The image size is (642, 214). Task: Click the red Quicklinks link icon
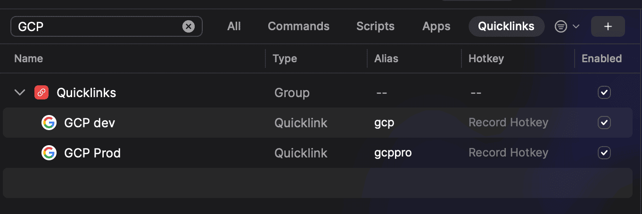pos(41,92)
